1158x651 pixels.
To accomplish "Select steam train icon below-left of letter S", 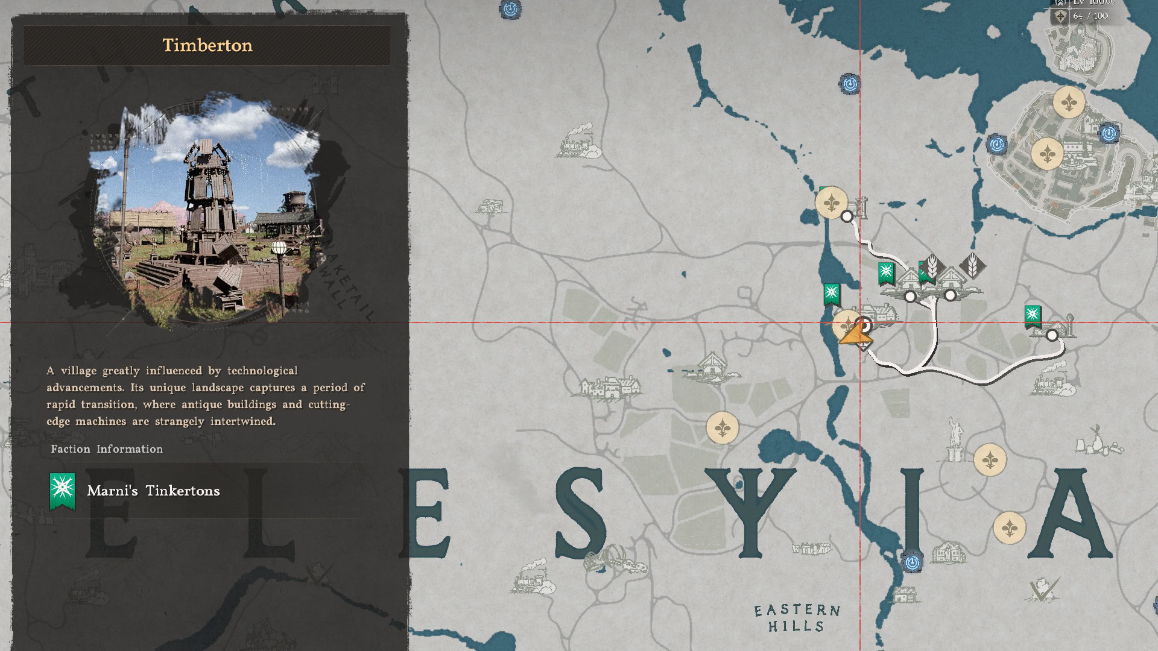I will 534,577.
